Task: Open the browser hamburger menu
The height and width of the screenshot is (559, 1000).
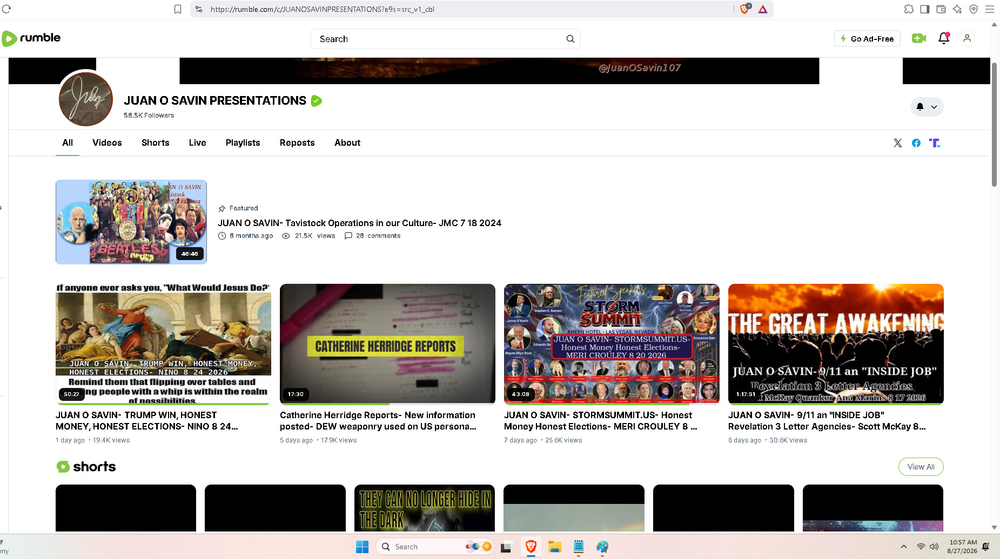Action: click(x=990, y=9)
